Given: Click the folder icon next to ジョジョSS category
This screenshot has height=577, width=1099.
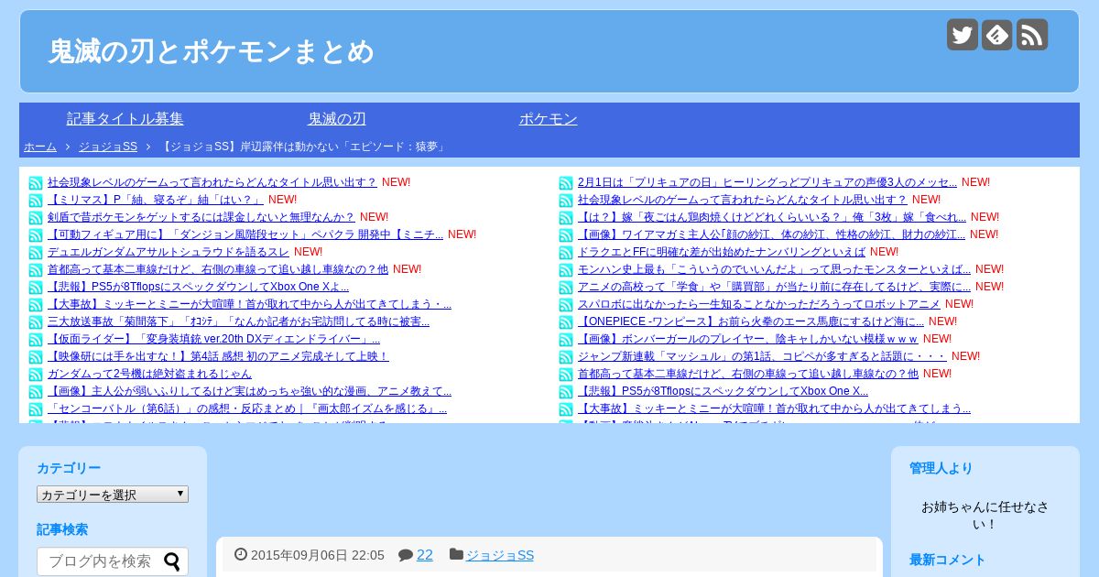Looking at the screenshot, I should [456, 554].
